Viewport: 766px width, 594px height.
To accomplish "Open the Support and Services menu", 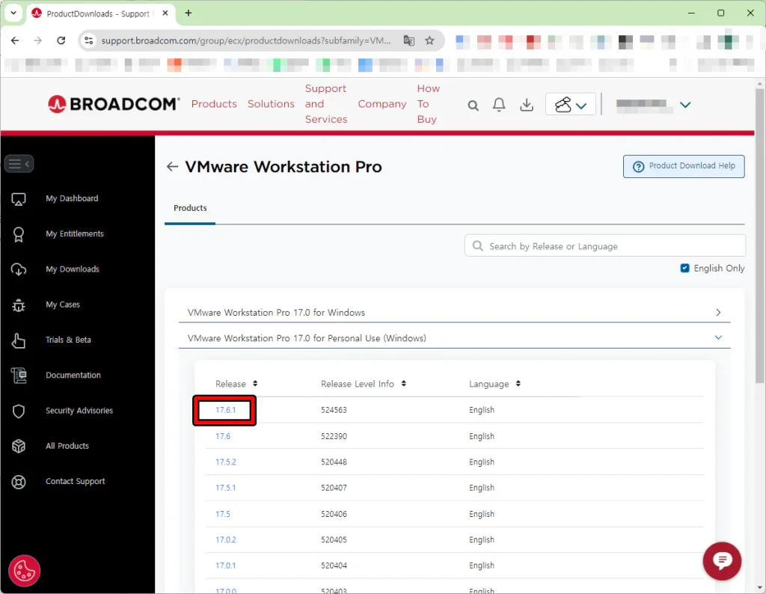I will 325,104.
